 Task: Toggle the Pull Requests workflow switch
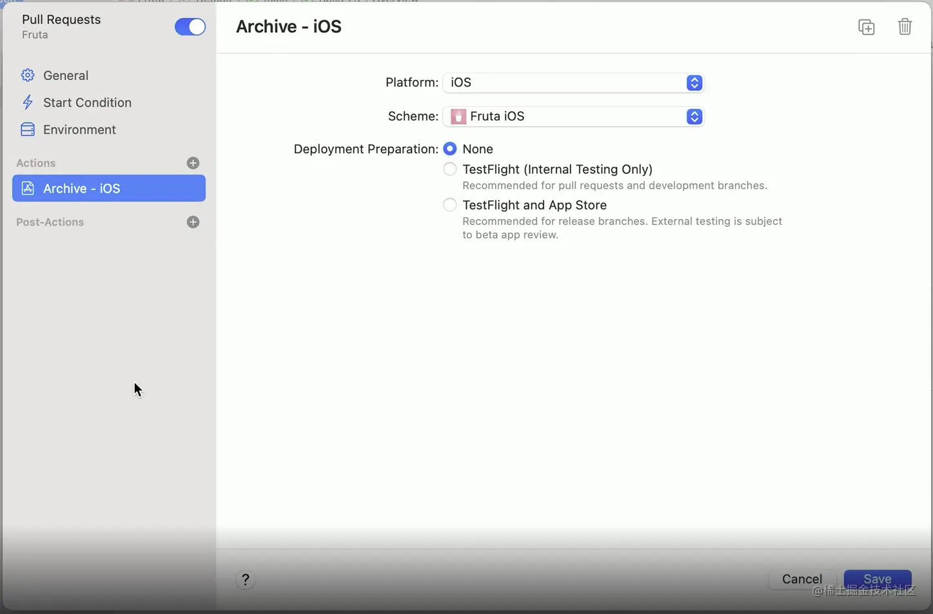190,26
